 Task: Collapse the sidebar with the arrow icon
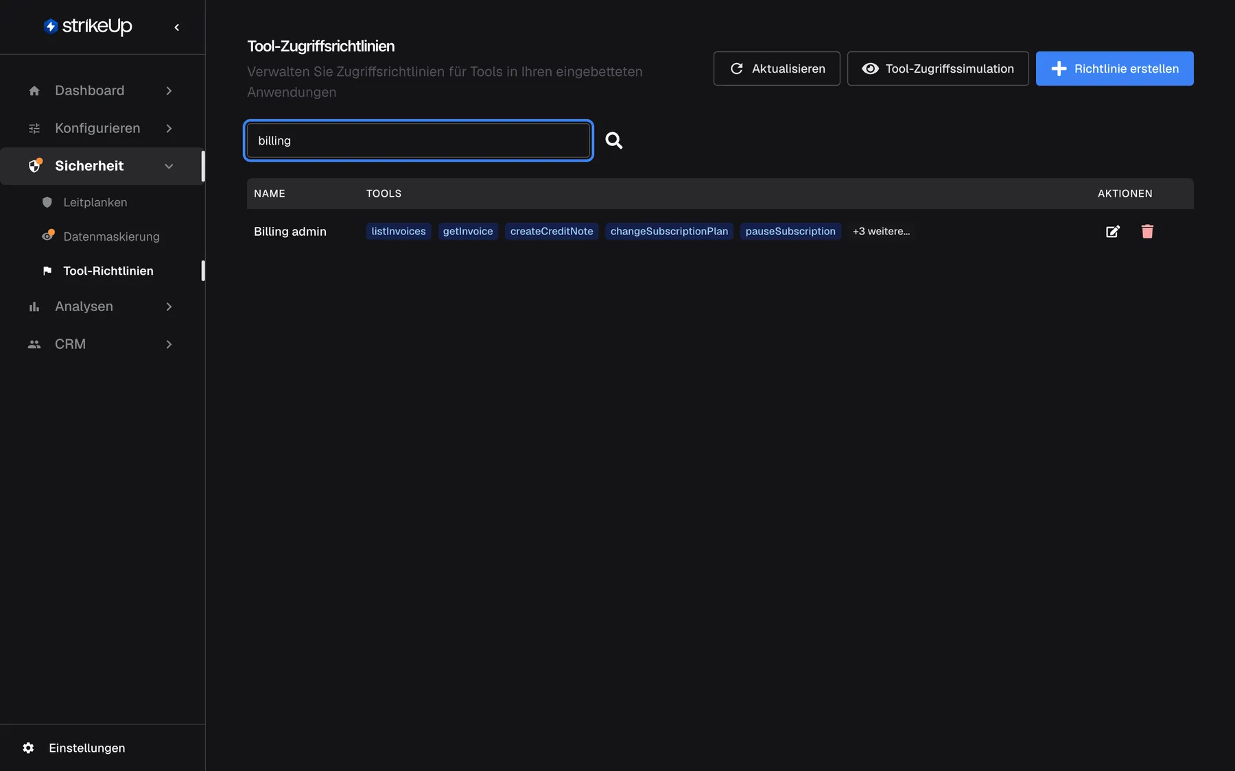tap(177, 27)
